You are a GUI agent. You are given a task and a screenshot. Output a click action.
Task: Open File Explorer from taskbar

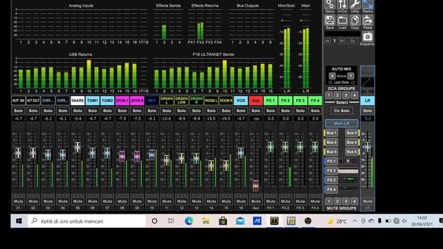click(206, 221)
